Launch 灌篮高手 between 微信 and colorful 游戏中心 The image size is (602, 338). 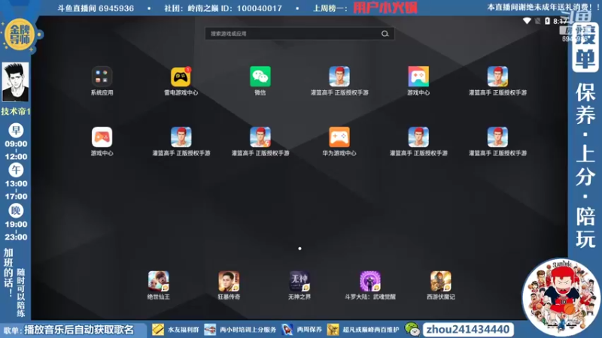click(339, 77)
